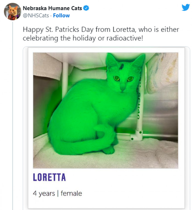Open the Nebraska Humane Cats display name
The image size is (192, 210).
coord(52,8)
